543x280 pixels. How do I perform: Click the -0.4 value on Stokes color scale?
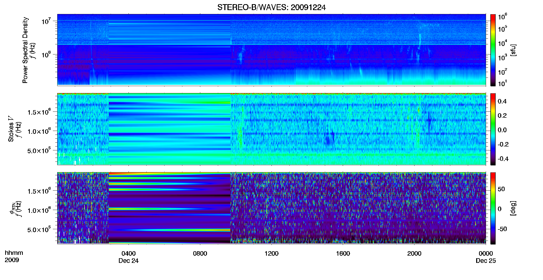pyautogui.click(x=503, y=159)
